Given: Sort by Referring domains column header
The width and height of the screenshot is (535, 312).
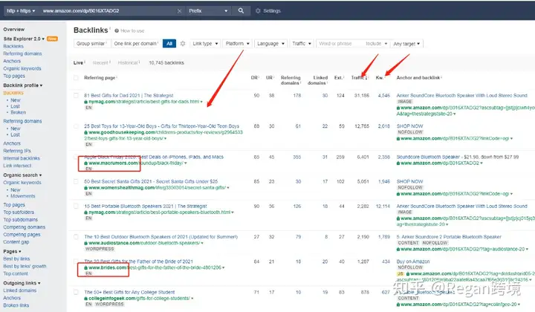Looking at the screenshot, I should click(x=291, y=80).
